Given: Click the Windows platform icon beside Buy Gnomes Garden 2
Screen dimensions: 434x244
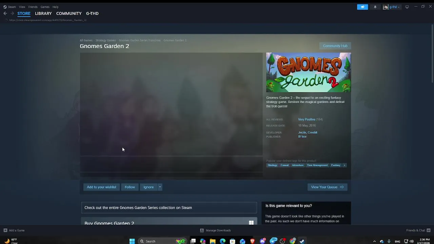Looking at the screenshot, I should coord(251,223).
